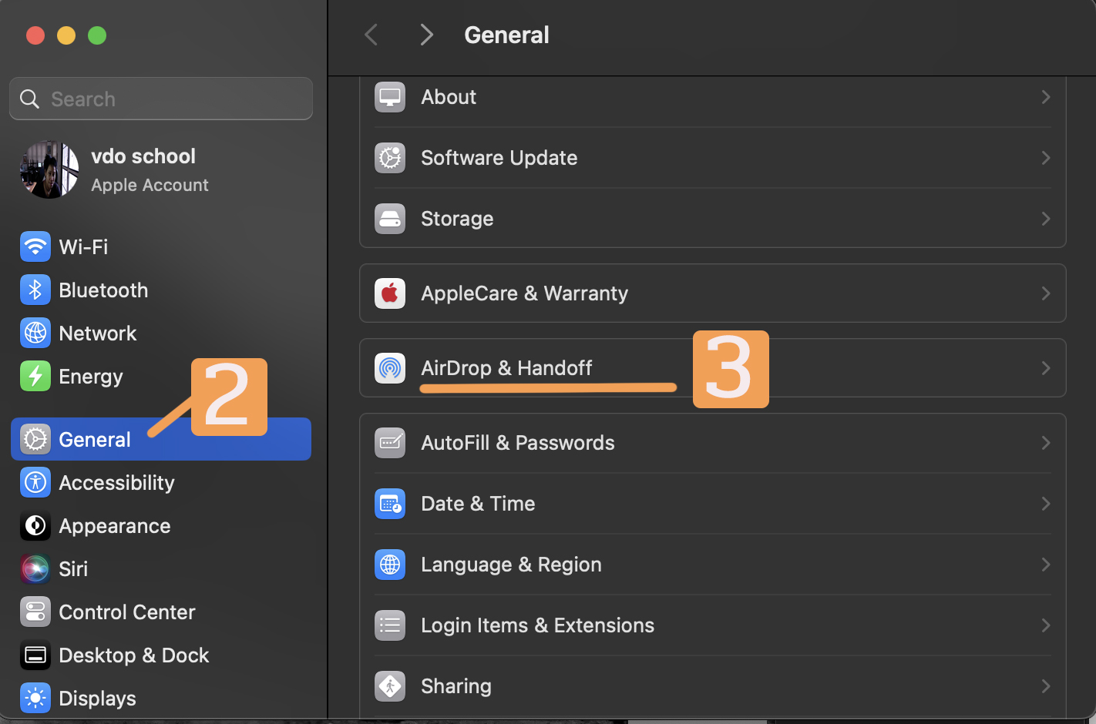This screenshot has height=724, width=1096.
Task: Expand the About row chevron
Action: coord(1046,97)
